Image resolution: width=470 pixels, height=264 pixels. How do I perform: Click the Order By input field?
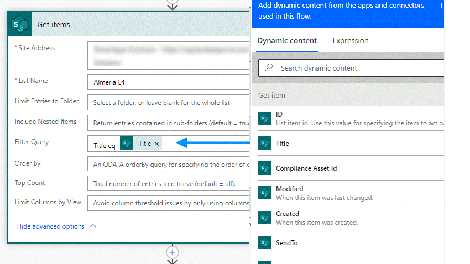click(169, 164)
